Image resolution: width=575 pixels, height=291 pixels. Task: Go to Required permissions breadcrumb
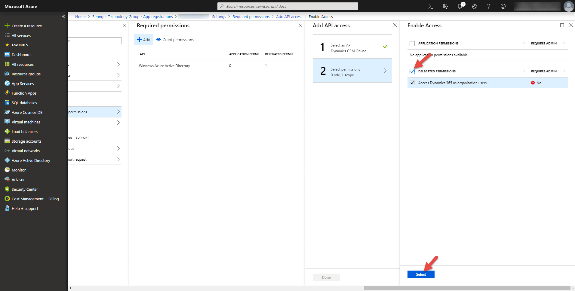(x=251, y=17)
